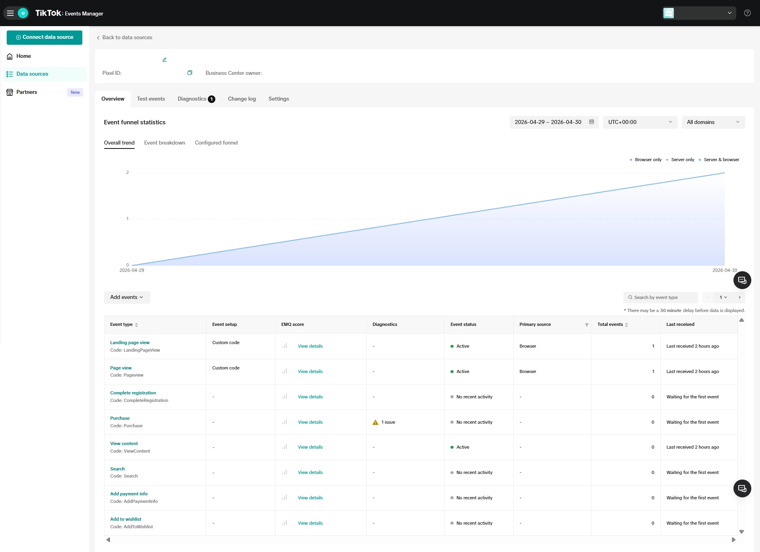The image size is (760, 552).
Task: Open the Page view event
Action: point(121,368)
